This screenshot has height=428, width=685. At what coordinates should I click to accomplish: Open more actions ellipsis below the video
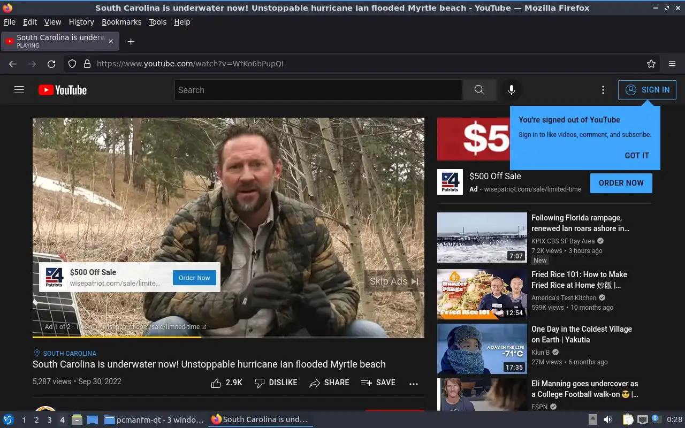click(x=413, y=384)
